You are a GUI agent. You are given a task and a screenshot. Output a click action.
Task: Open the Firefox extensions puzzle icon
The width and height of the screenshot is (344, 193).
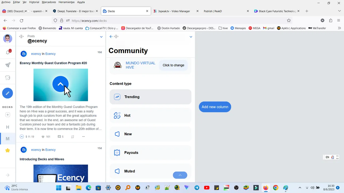[x=331, y=20]
